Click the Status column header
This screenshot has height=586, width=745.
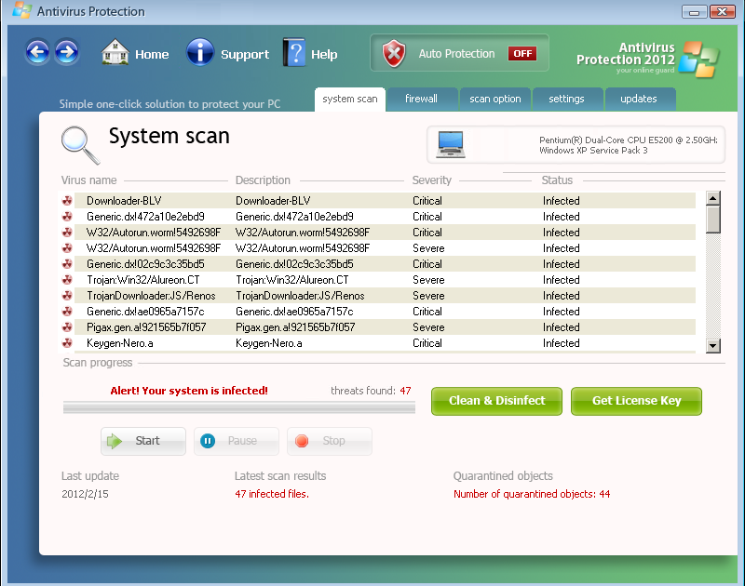(x=557, y=180)
